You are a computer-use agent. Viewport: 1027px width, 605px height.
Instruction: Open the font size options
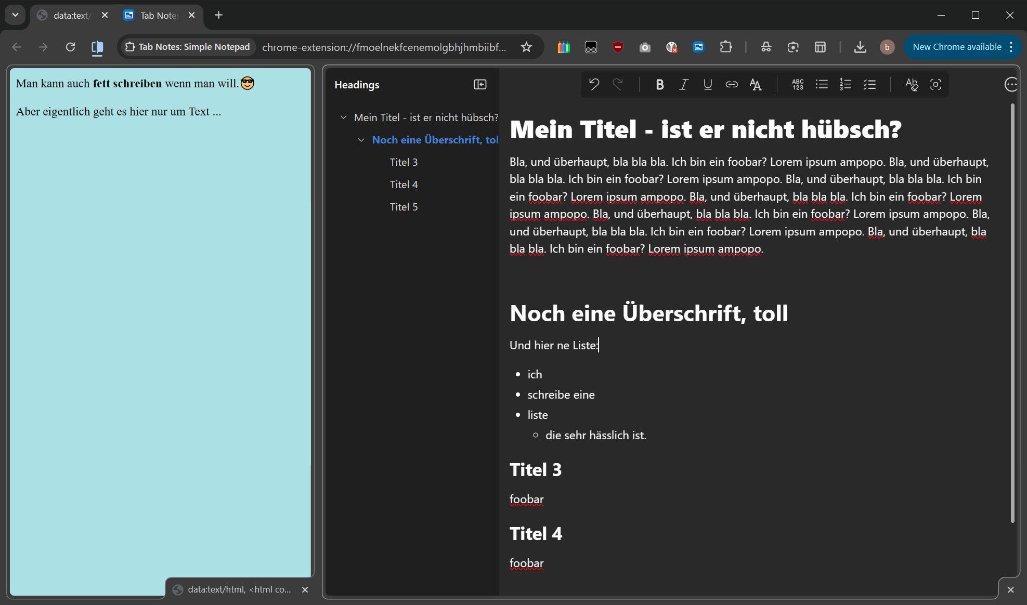click(756, 84)
